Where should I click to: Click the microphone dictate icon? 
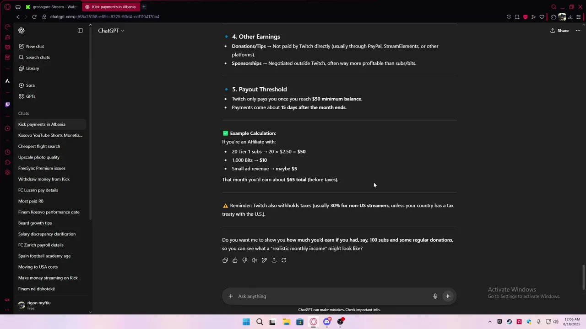435,296
